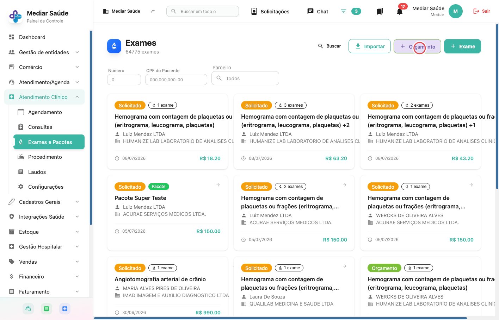Click the M user avatar
This screenshot has width=499, height=320.
[x=455, y=11]
